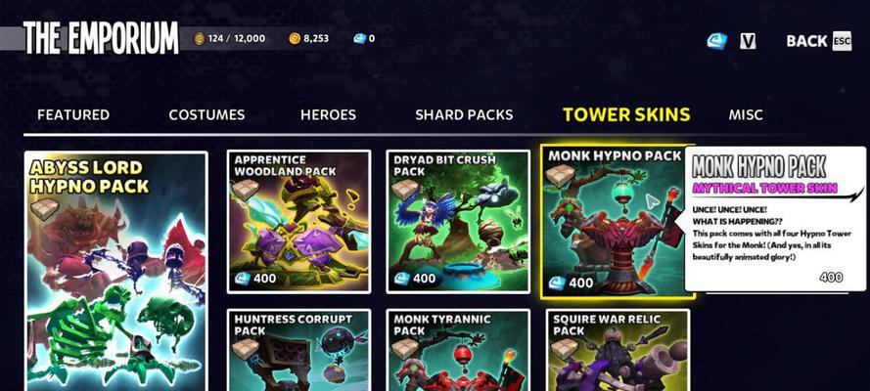Screen dimensions: 870x391
Task: Open the Costumes tab
Action: [206, 114]
